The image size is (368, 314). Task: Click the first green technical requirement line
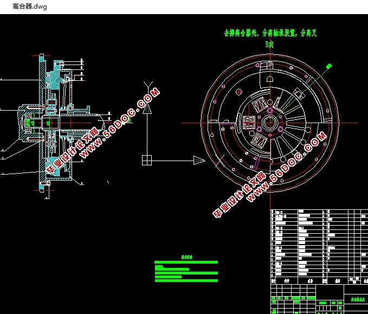186,262
